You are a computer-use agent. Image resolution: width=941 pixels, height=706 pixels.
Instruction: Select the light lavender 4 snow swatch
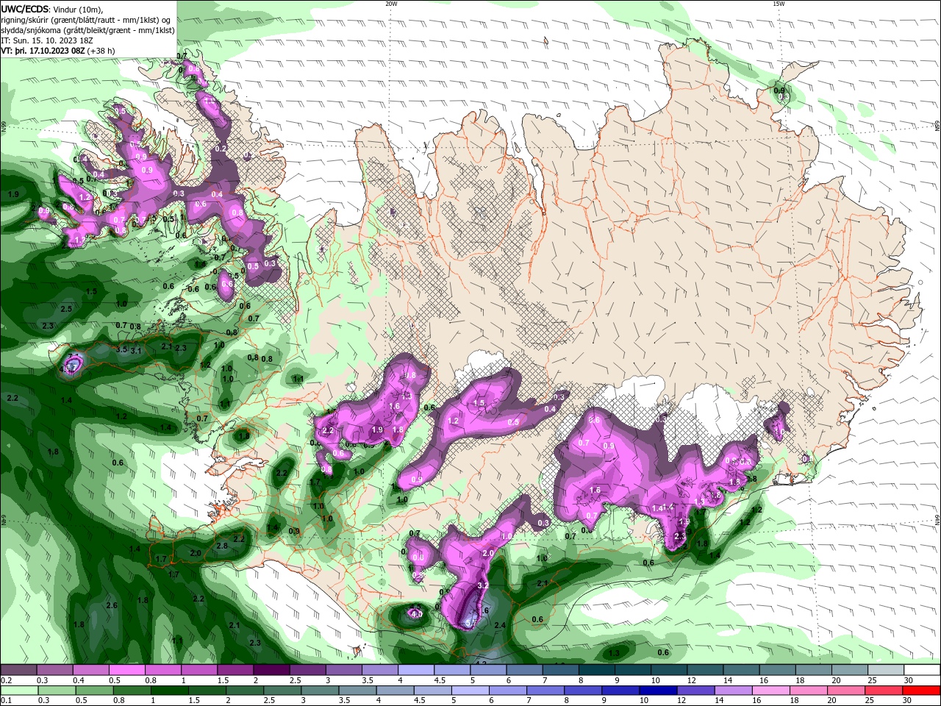[415, 670]
